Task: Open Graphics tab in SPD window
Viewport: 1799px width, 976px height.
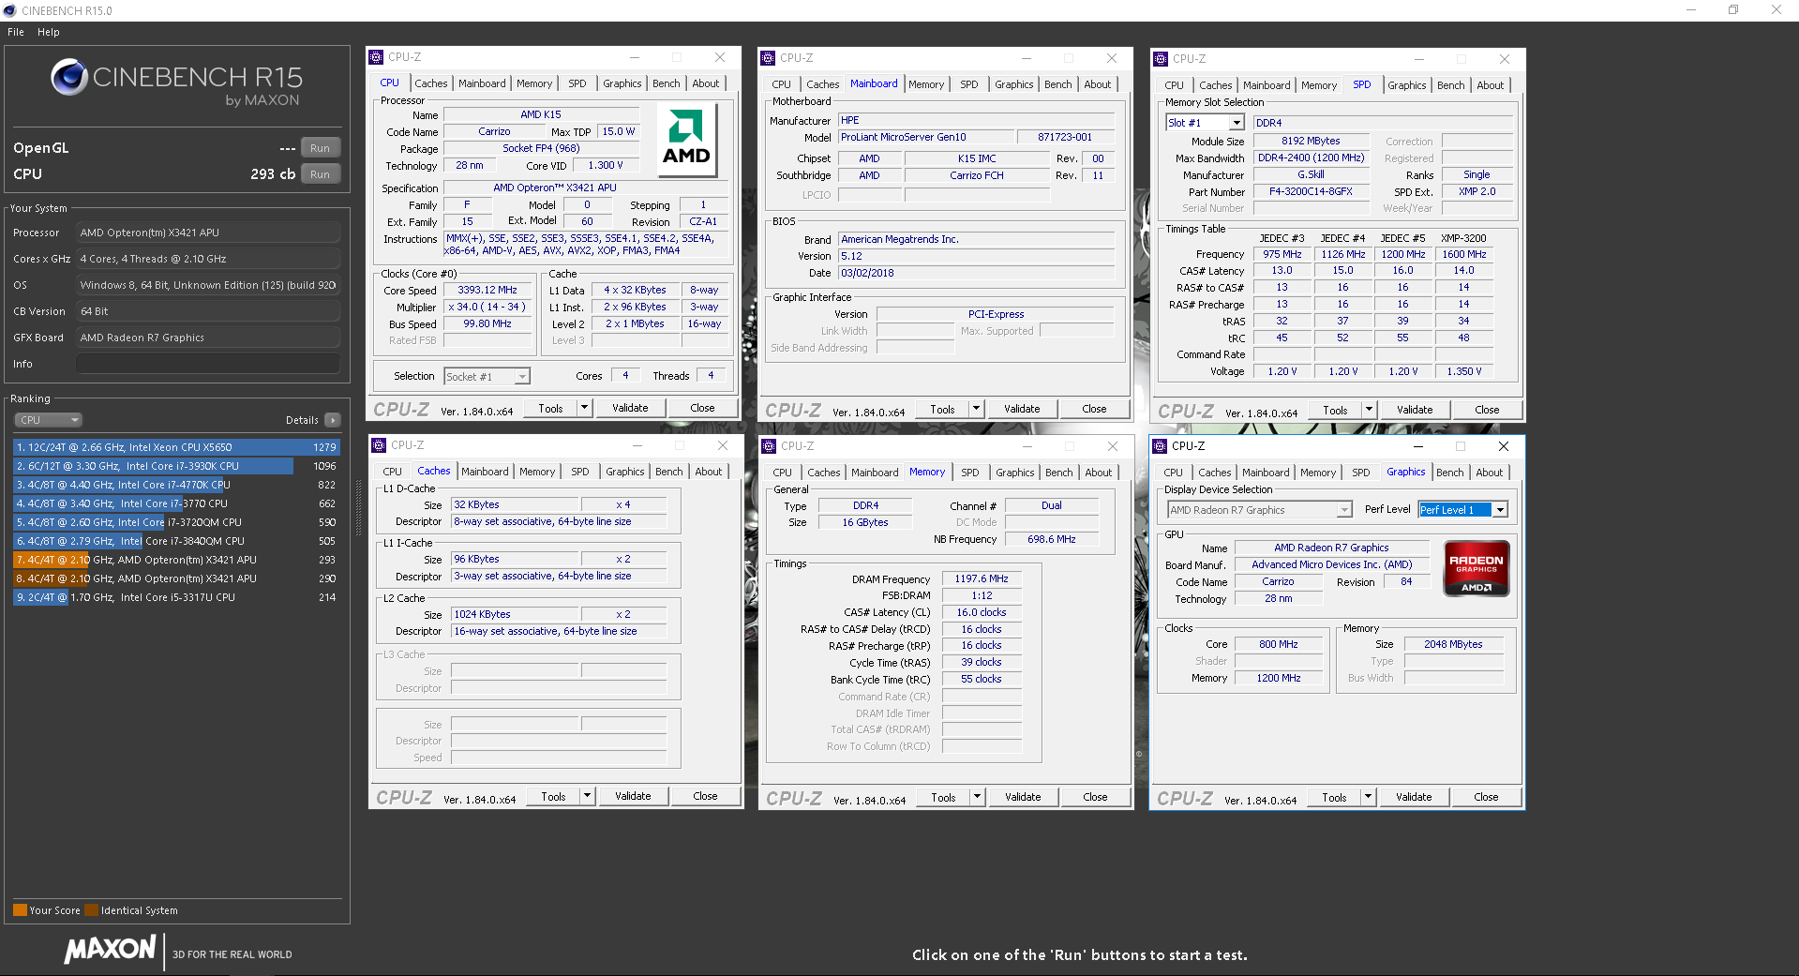Action: pyautogui.click(x=1407, y=85)
